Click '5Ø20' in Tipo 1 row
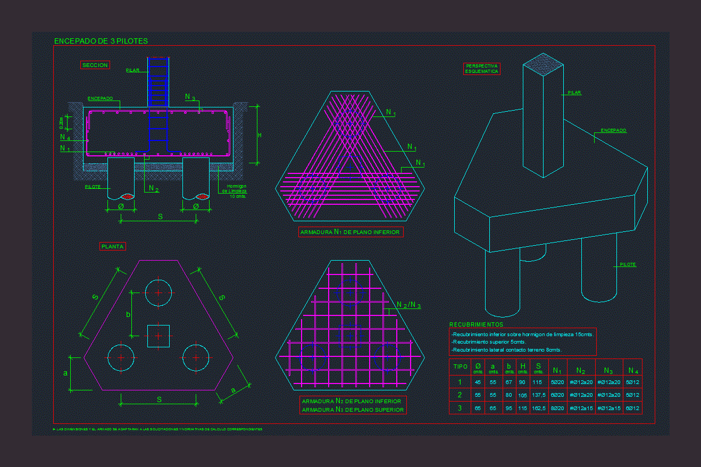Image resolution: width=701 pixels, height=467 pixels. tap(557, 382)
